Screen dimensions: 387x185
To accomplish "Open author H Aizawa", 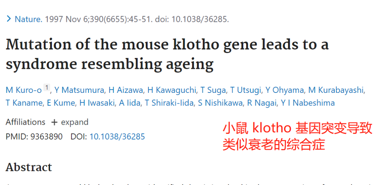I will pyautogui.click(x=126, y=90).
